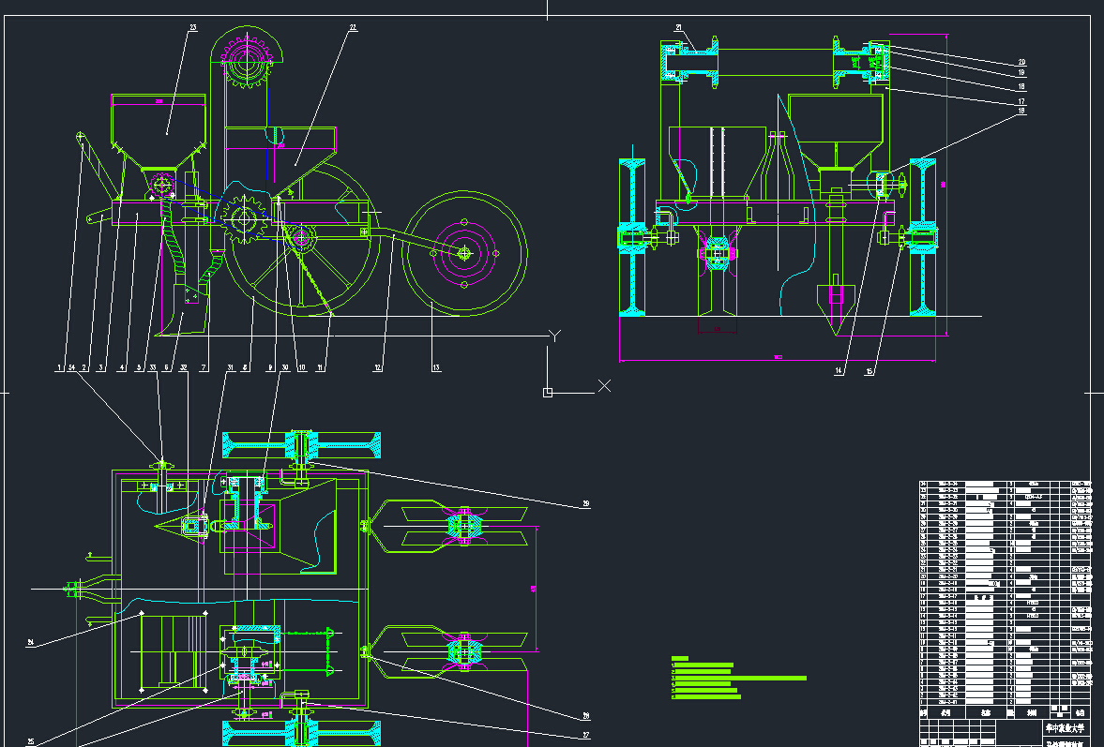Screen dimensions: 1104x747
Task: Select the large spoked ground wheel hub
Action: (x=301, y=238)
